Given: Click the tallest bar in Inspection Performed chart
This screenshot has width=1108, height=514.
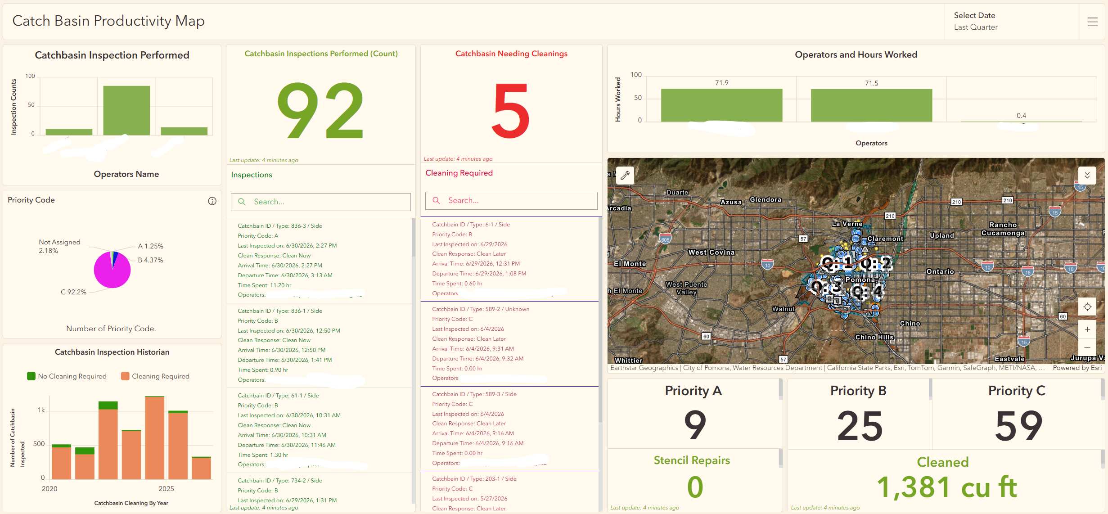Looking at the screenshot, I should (126, 110).
